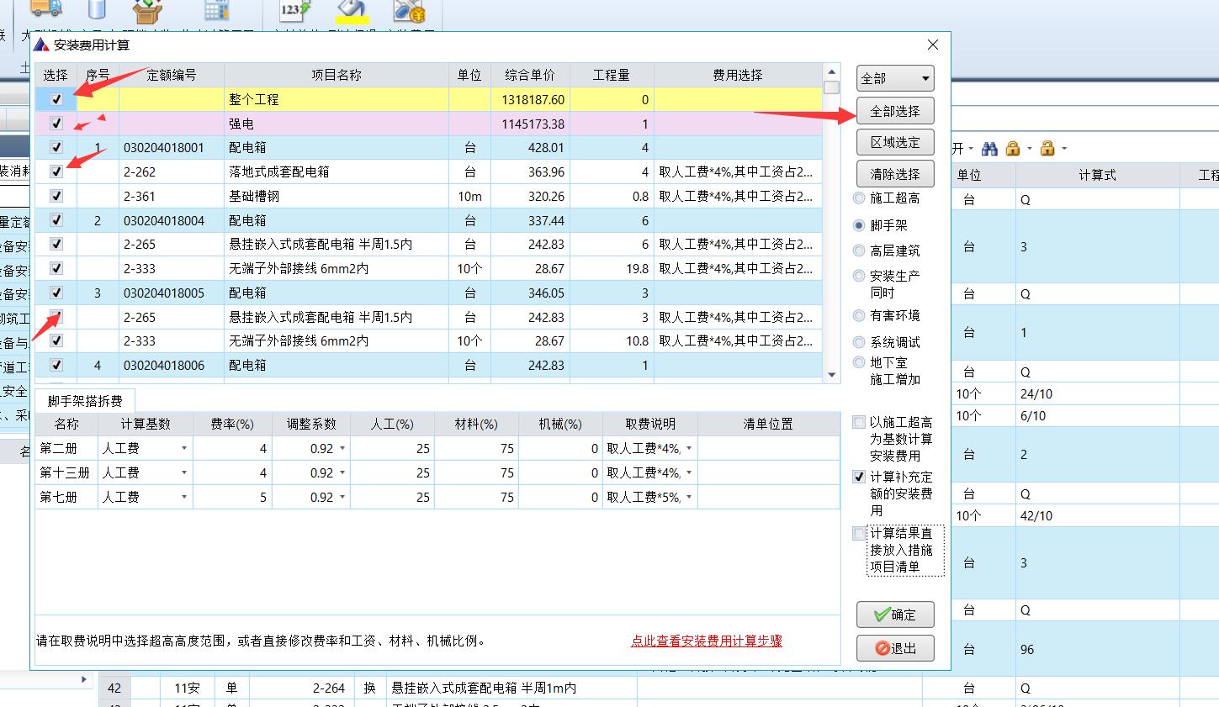Open the 点此查看安装费用计算步骤 link
Viewport: 1219px width, 707px height.
[x=707, y=641]
